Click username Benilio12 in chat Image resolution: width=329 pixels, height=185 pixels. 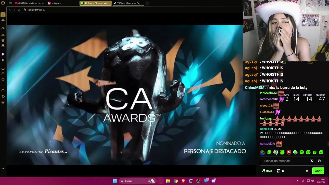(266, 129)
